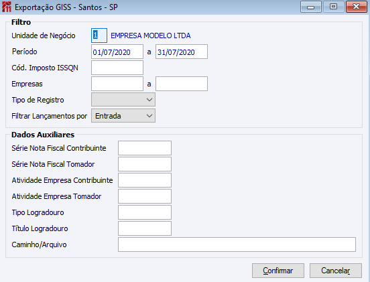
Task: Close the Exportação GISS window
Action: pos(356,7)
